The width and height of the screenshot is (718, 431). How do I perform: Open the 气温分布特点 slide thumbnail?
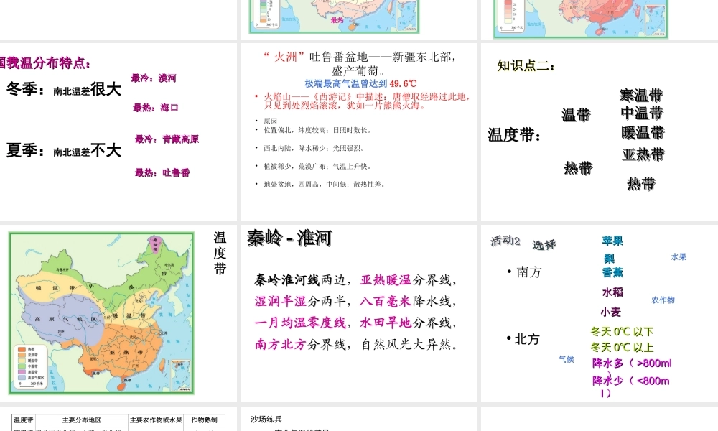(x=118, y=131)
